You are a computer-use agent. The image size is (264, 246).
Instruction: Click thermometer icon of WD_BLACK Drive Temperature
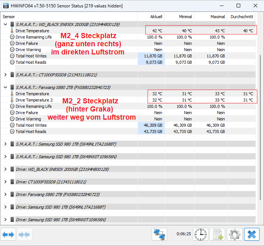12,31
